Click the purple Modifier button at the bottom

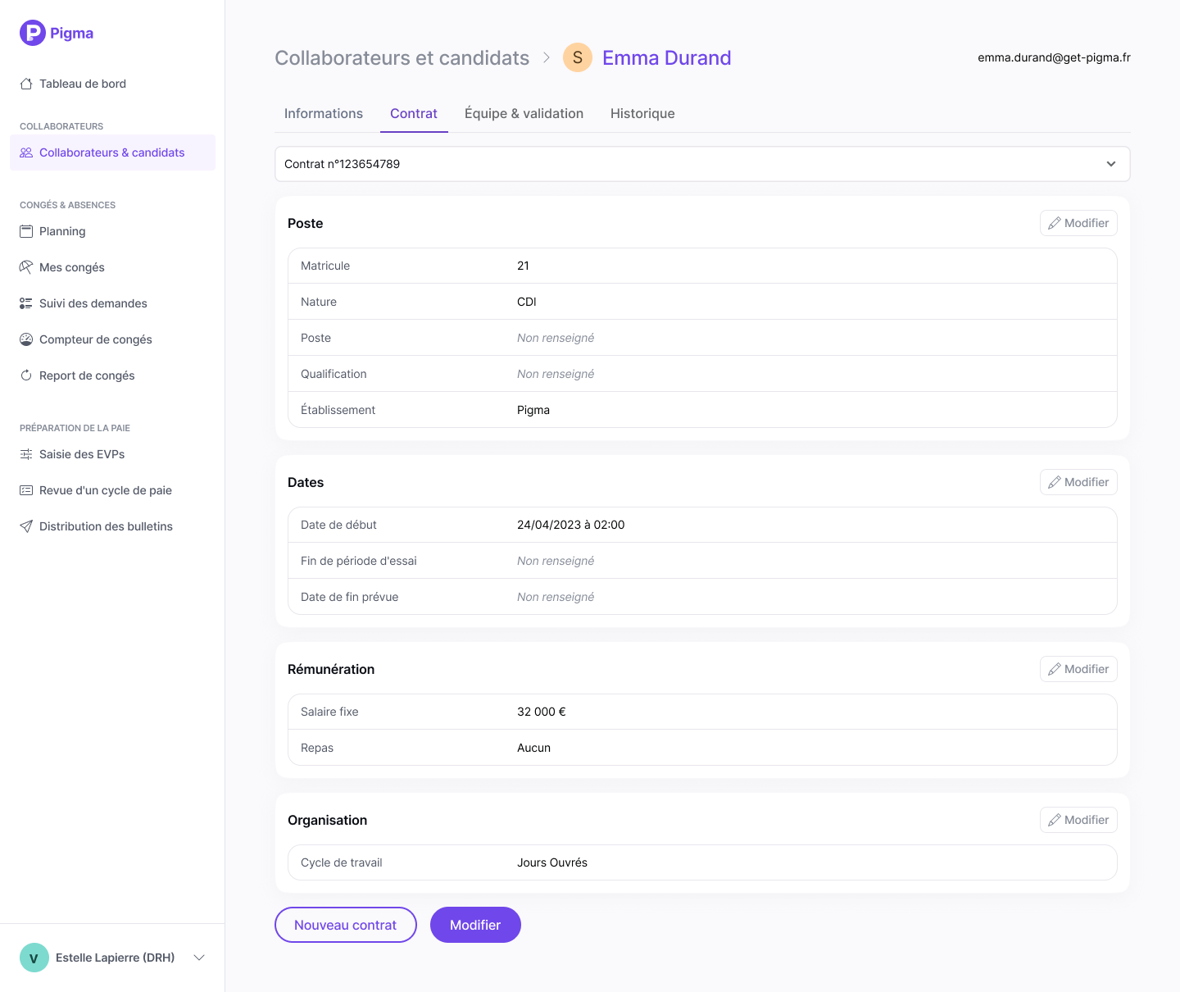475,925
